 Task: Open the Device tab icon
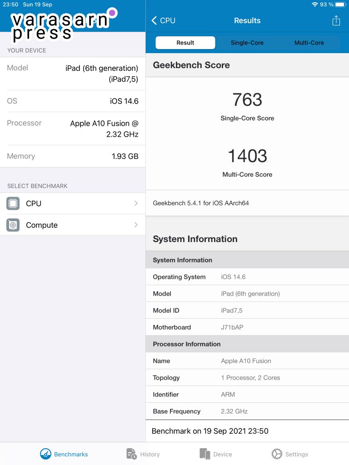click(205, 454)
